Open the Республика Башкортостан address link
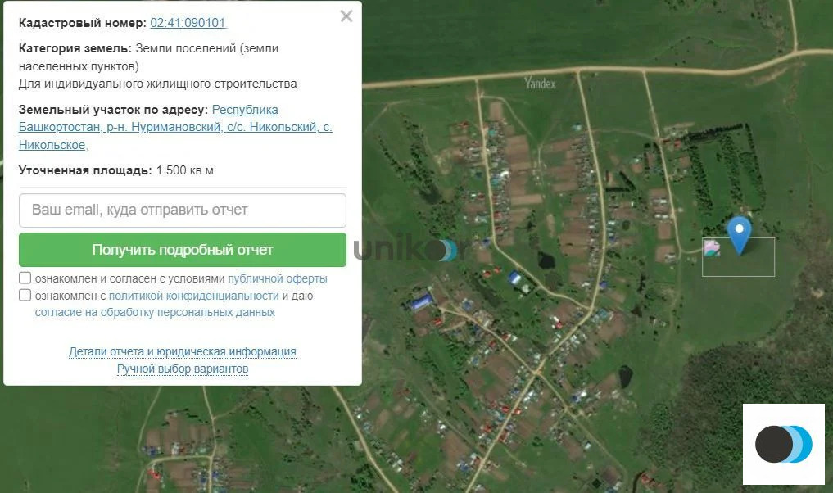Image resolution: width=833 pixels, height=493 pixels. pos(175,127)
